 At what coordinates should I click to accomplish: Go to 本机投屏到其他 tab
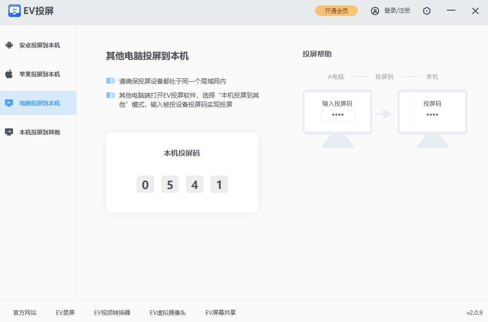click(x=40, y=132)
